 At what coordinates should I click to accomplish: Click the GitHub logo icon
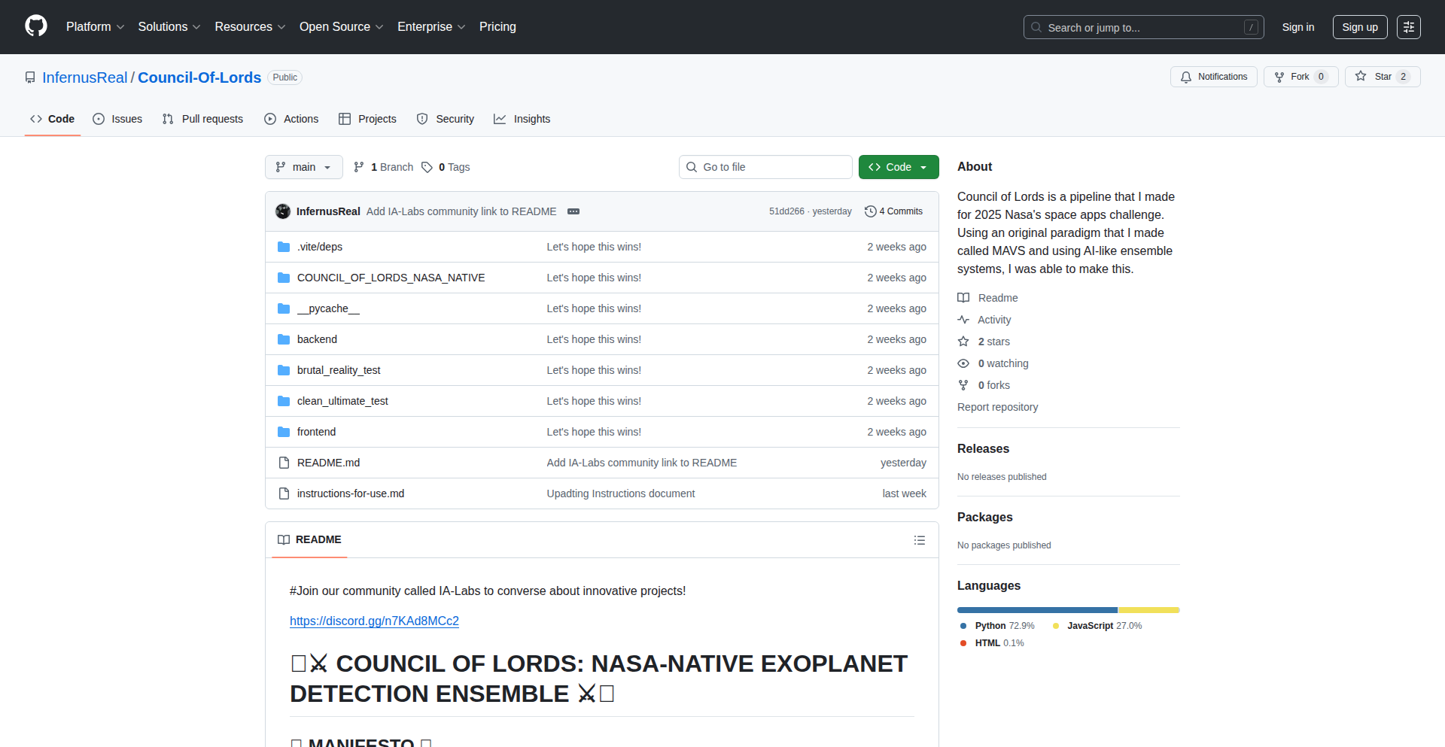tap(36, 26)
